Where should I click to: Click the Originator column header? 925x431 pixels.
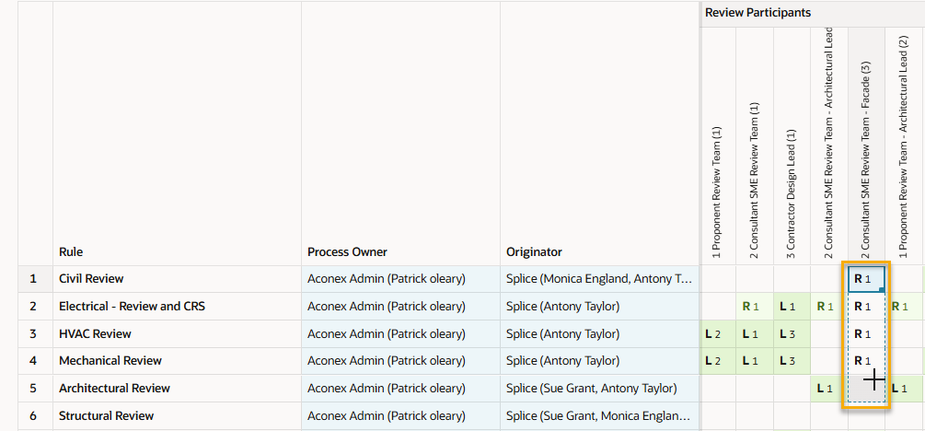[x=534, y=252]
